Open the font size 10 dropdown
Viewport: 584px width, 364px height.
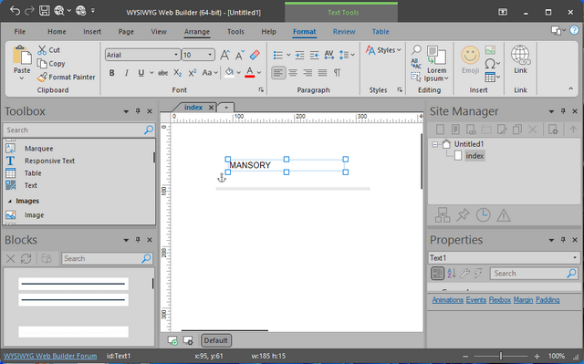click(210, 55)
